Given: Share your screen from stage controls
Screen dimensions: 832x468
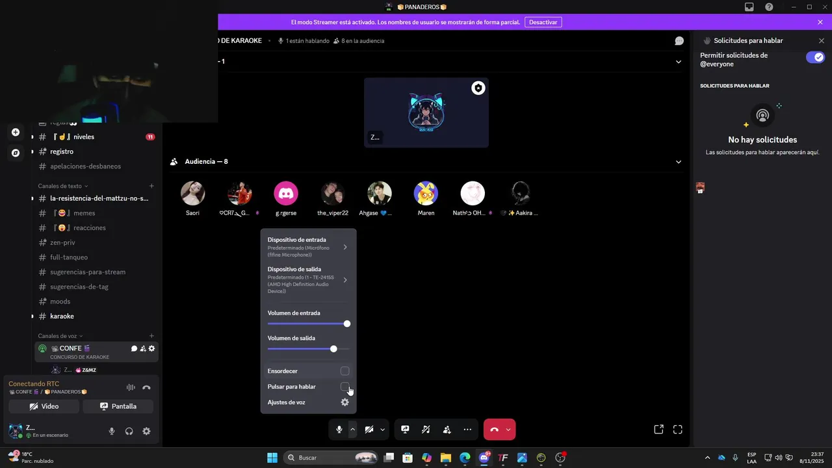Looking at the screenshot, I should [405, 430].
